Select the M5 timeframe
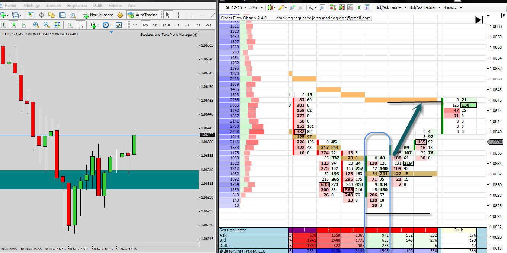This screenshot has width=507, height=253. 146,25
